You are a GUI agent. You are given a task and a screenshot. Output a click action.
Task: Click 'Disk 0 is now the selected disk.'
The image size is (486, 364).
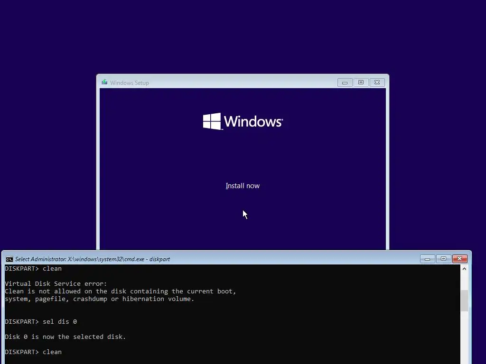65,337
